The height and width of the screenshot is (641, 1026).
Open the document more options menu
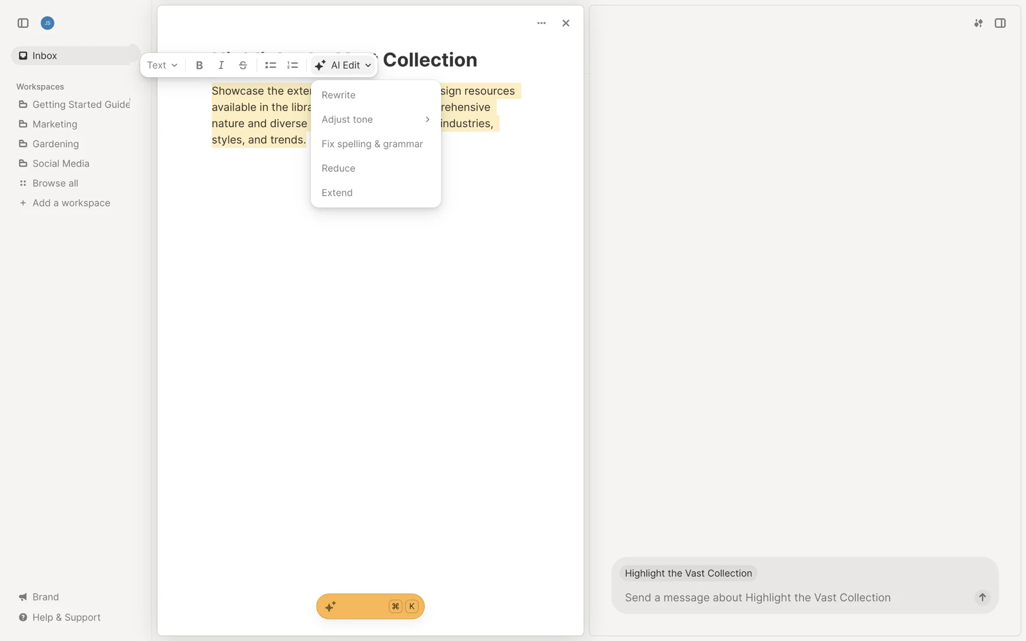541,23
